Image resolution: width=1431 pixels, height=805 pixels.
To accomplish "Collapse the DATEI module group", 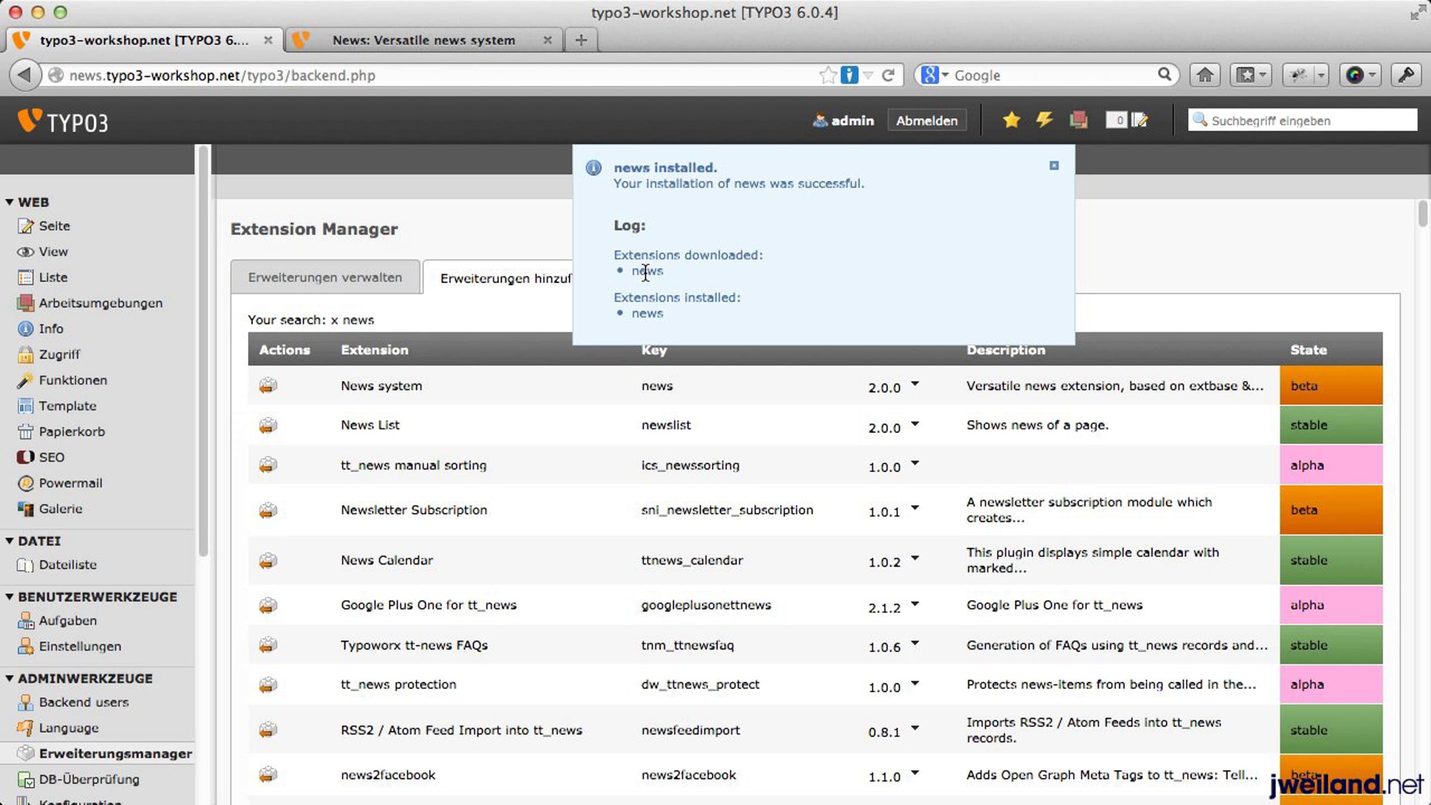I will [x=10, y=541].
